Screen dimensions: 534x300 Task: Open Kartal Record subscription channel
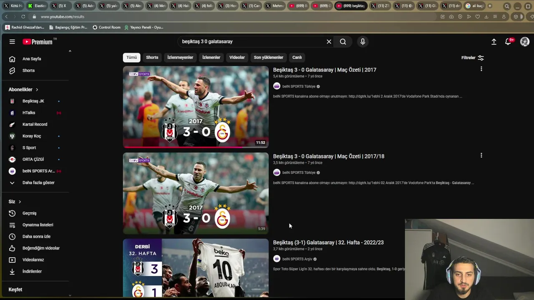point(35,125)
